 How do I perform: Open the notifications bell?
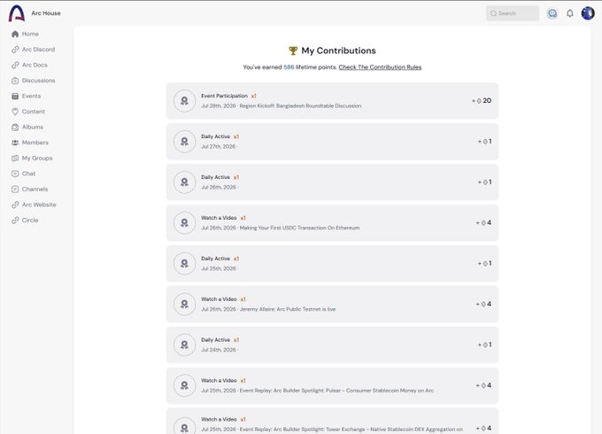(x=570, y=13)
